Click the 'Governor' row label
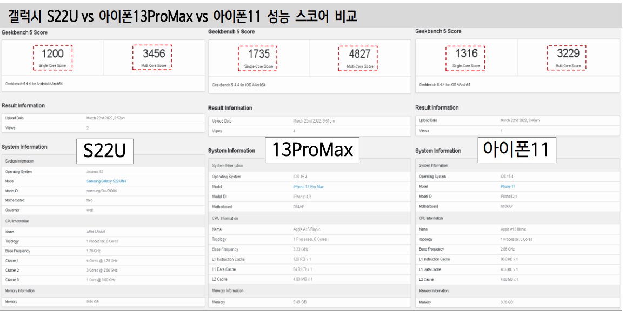The width and height of the screenshot is (626, 311). (12, 210)
